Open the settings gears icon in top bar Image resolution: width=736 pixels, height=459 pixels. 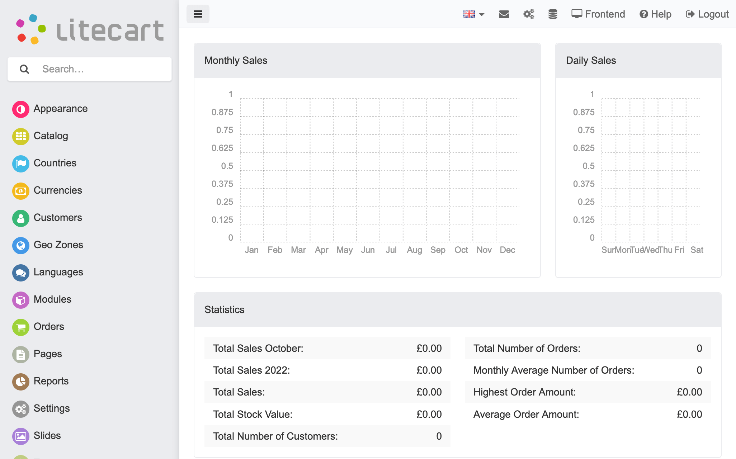click(529, 14)
